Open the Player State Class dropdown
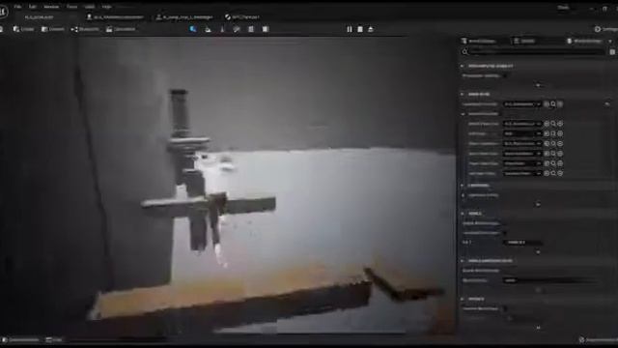The width and height of the screenshot is (618, 348). [x=522, y=163]
